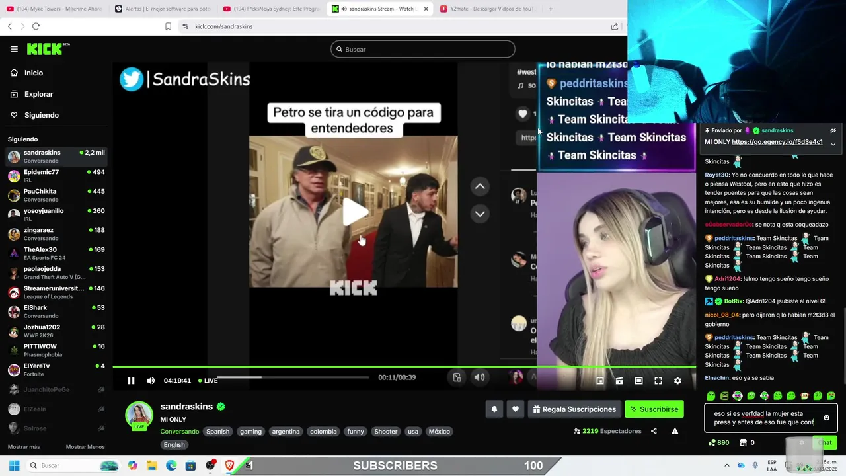
Task: Open Explorar in the sidebar
Action: [x=38, y=94]
